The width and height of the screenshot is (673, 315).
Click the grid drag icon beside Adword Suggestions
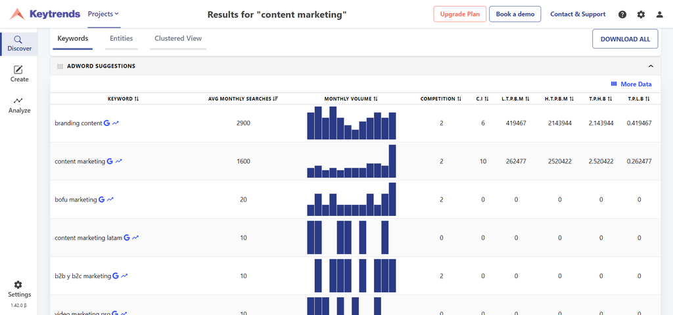60,66
